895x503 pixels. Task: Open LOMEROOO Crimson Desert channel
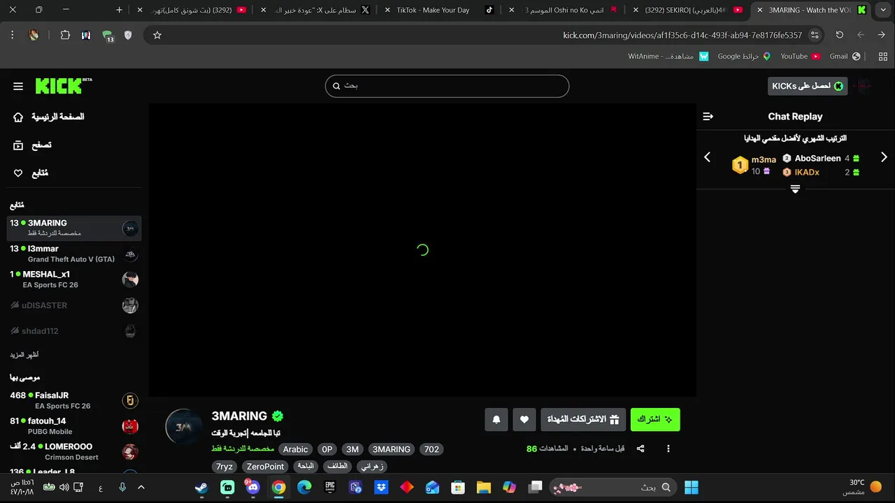coord(74,451)
